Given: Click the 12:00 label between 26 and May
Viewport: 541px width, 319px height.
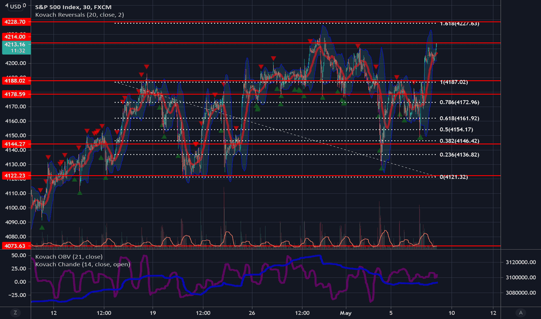Looking at the screenshot, I should pos(302,313).
